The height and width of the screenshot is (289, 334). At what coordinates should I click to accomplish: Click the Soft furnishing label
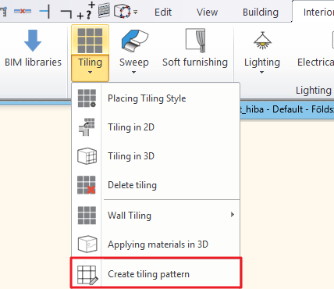pos(195,62)
